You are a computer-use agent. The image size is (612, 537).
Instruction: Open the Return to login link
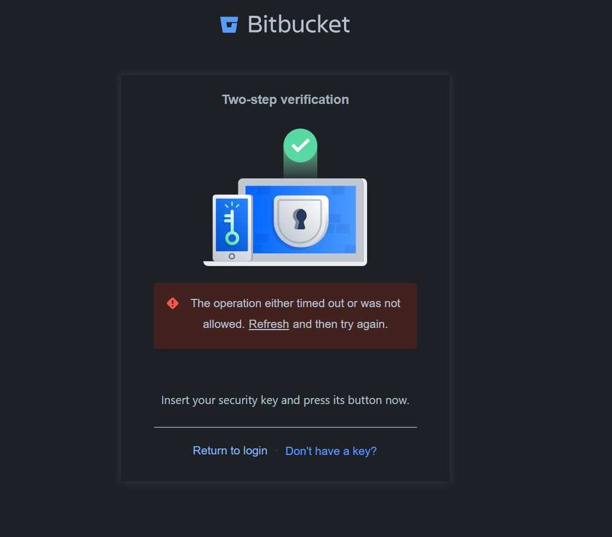230,451
